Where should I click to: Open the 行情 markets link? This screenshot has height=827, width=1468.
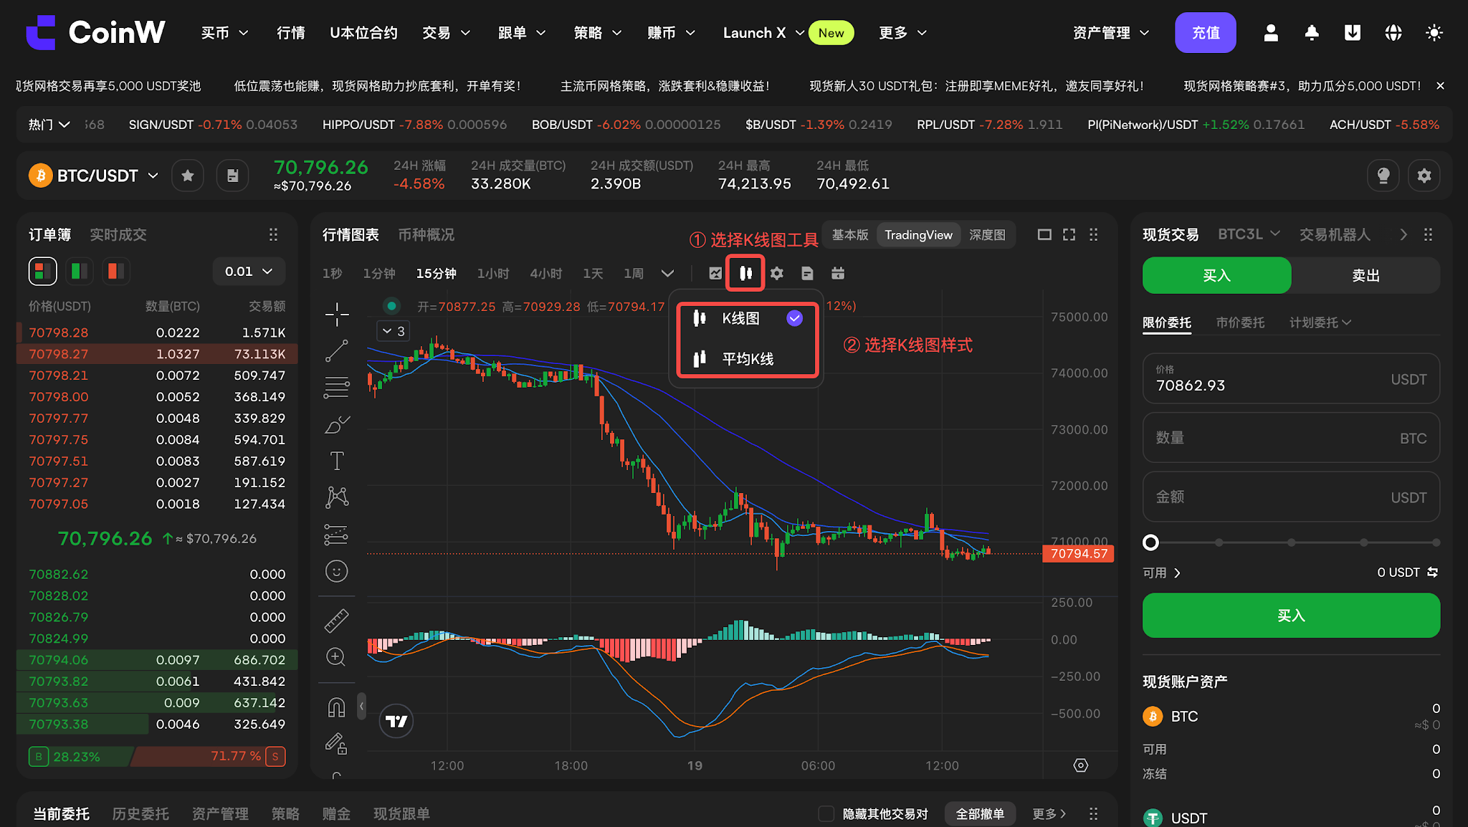coord(291,33)
